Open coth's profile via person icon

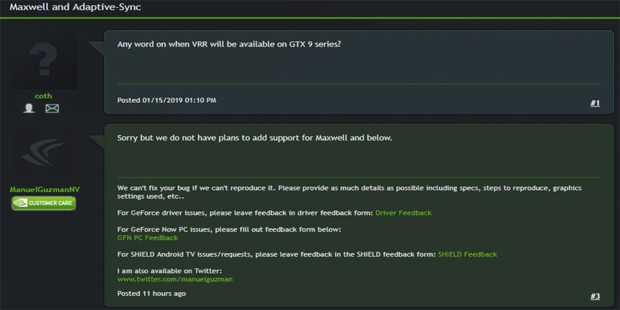coord(29,108)
